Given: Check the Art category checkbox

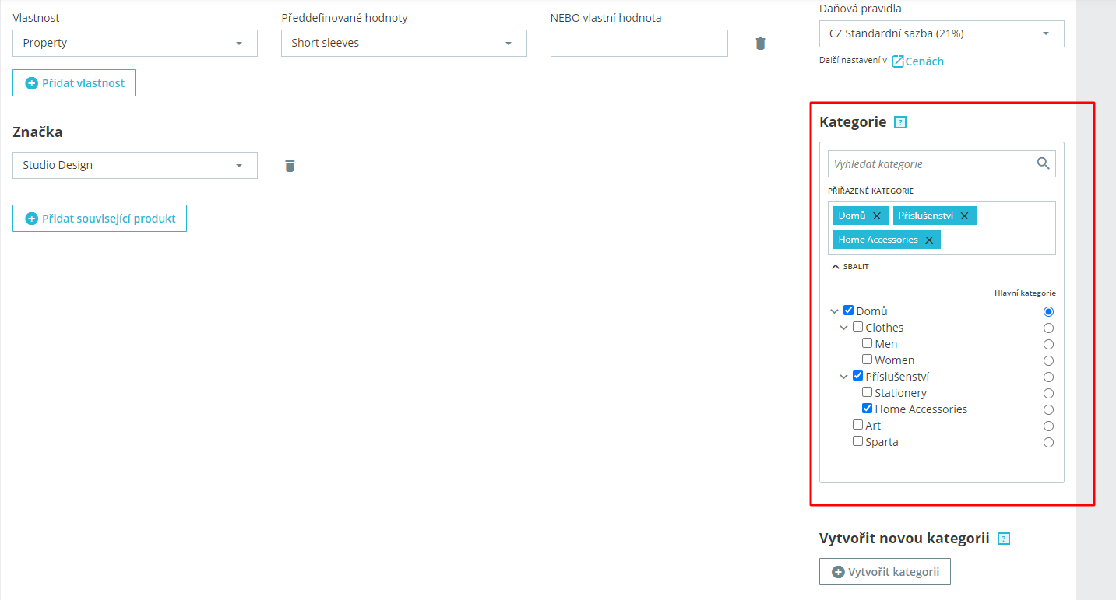Looking at the screenshot, I should point(858,425).
